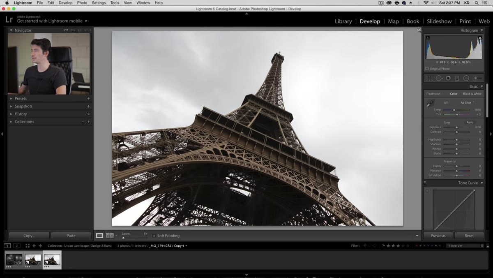Select second window display button 2
This screenshot has height=278, width=493.
coord(17,246)
